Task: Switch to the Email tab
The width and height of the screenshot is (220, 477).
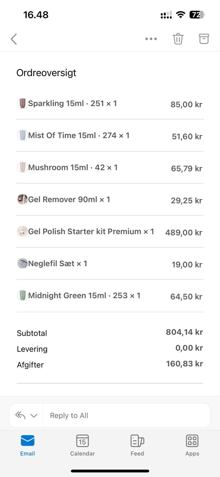Action: tap(27, 445)
